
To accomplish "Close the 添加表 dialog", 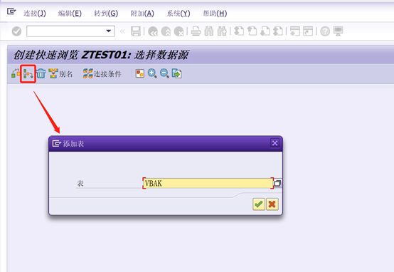I will point(275,143).
